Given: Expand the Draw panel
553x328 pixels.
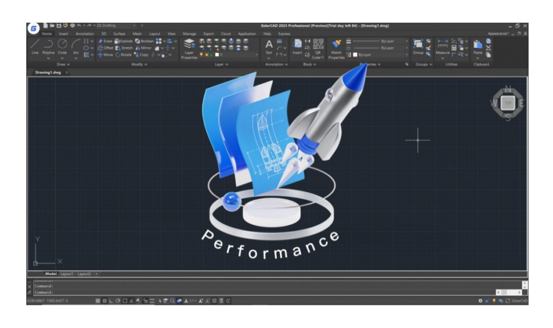Looking at the screenshot, I should [x=63, y=64].
